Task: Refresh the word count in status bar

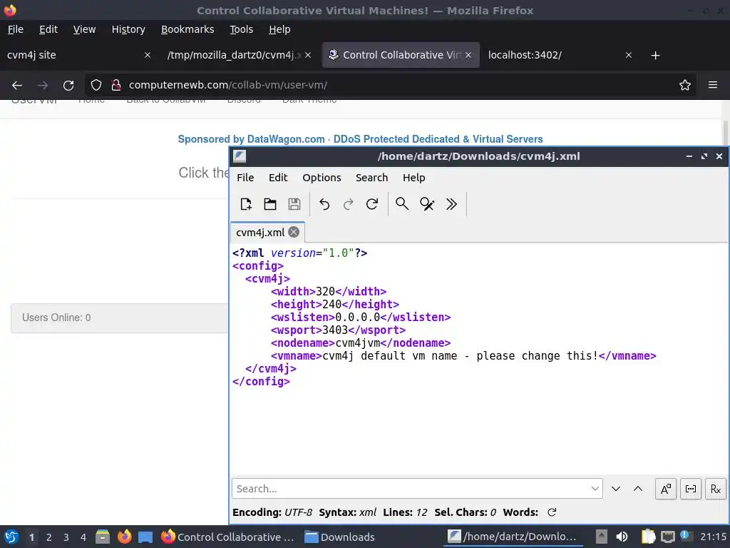Action: point(552,512)
